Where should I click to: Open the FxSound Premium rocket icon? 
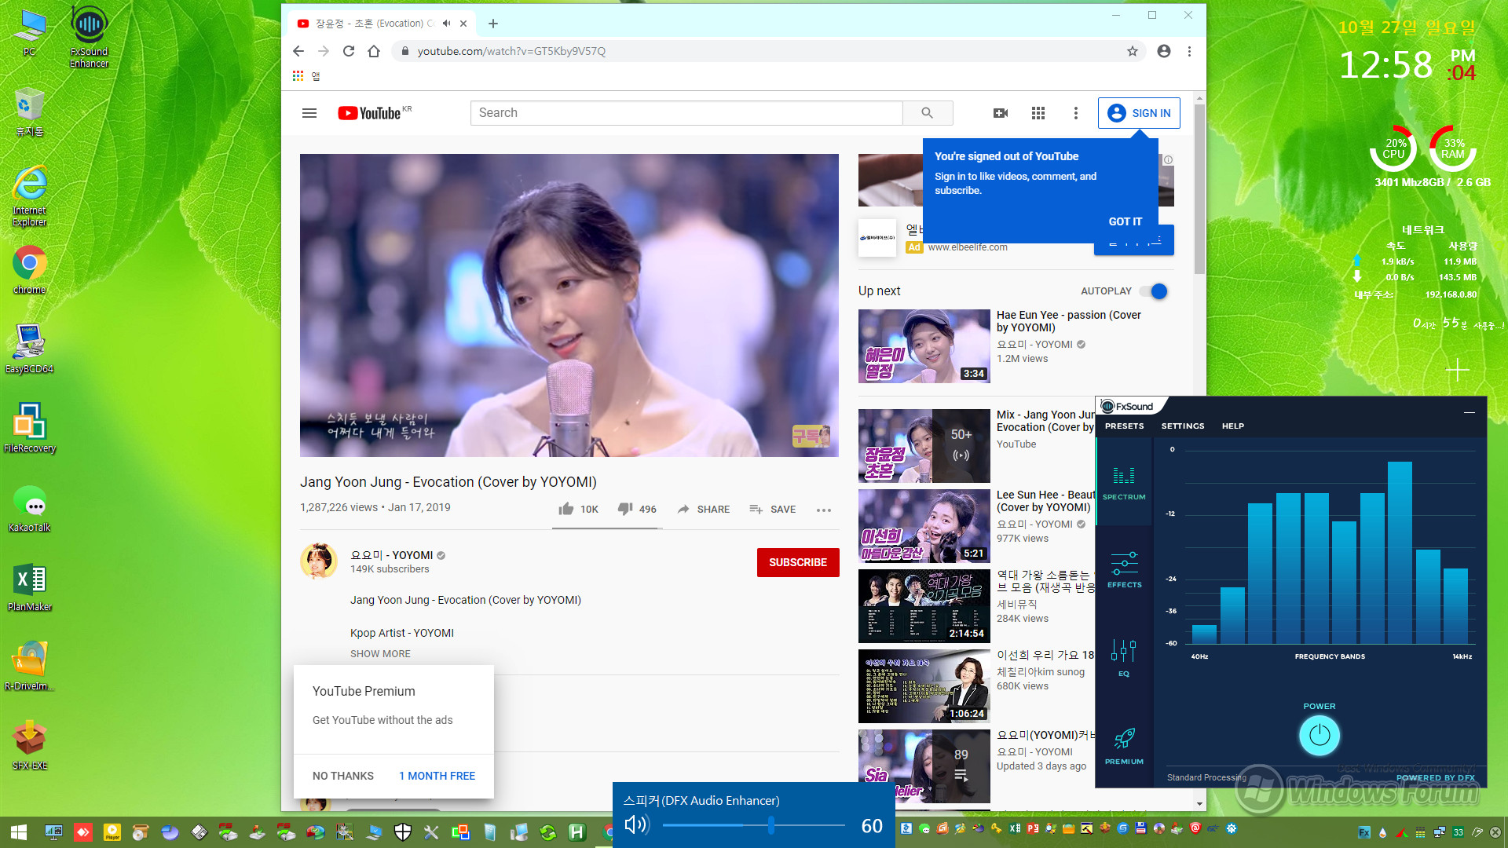coord(1124,746)
